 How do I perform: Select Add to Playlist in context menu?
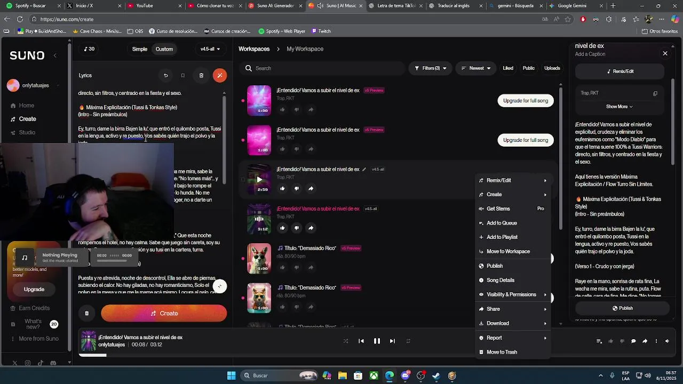click(513, 237)
